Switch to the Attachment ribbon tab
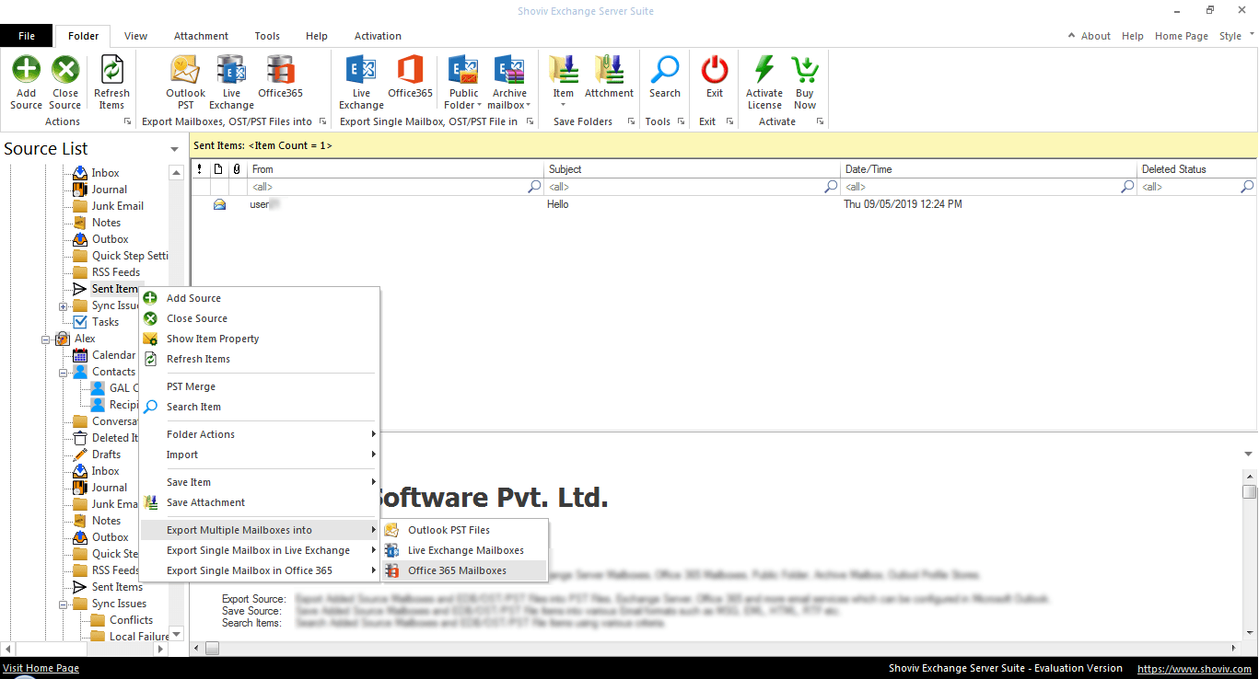1259x679 pixels. pos(201,36)
